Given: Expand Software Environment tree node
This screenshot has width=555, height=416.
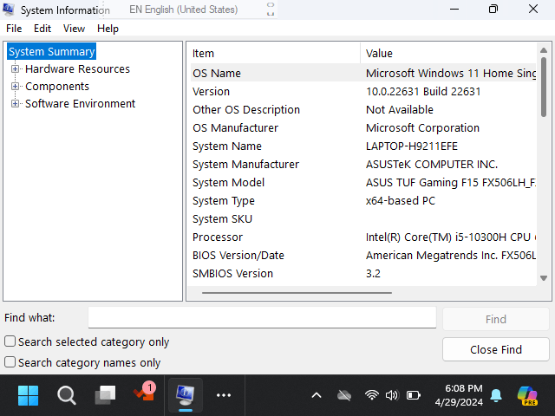Looking at the screenshot, I should 15,104.
